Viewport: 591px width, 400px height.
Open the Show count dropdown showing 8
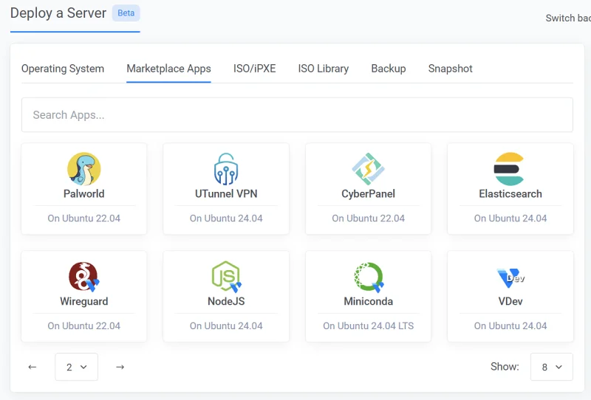[552, 367]
